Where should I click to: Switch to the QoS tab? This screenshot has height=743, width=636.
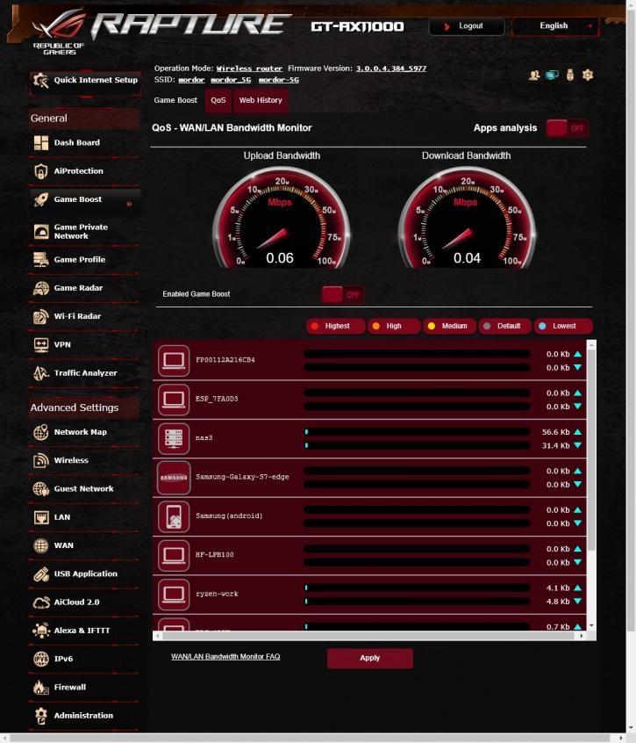click(218, 100)
